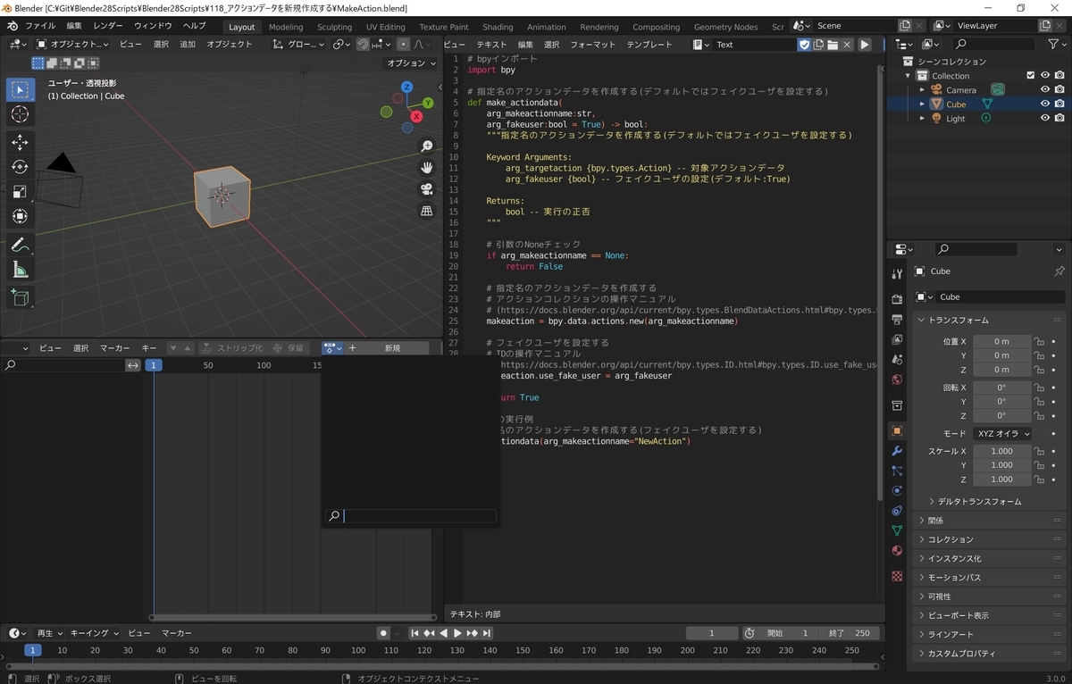Open the オプション dropdown in viewport
The width and height of the screenshot is (1072, 684).
411,63
